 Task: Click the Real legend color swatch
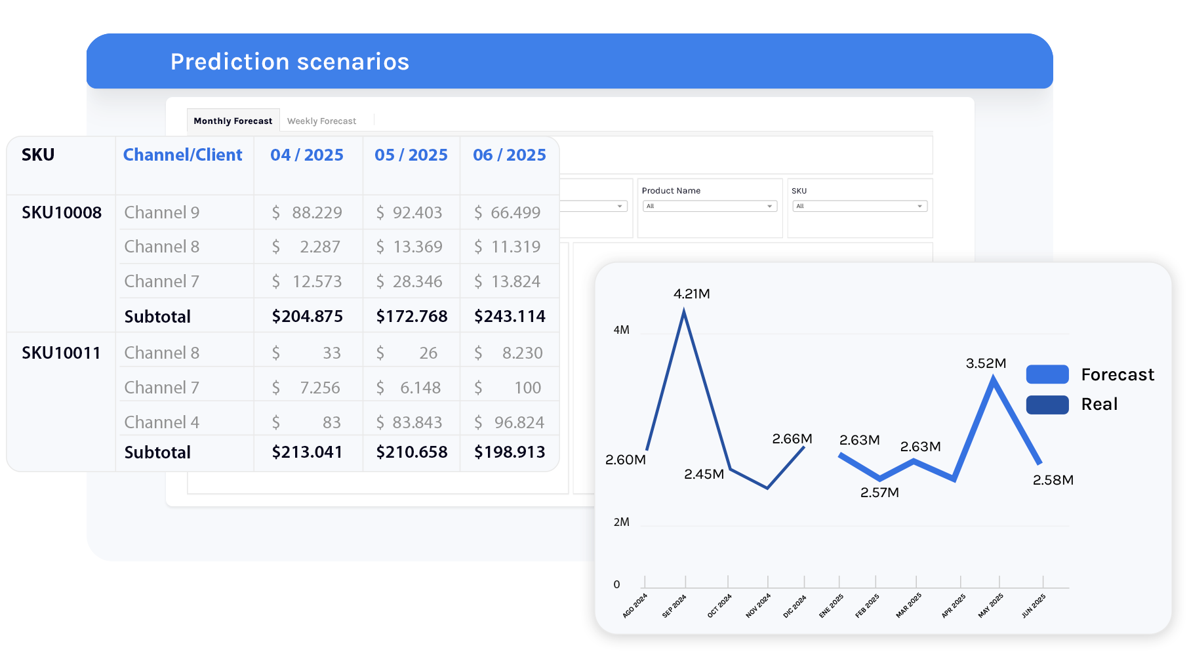tap(1047, 405)
